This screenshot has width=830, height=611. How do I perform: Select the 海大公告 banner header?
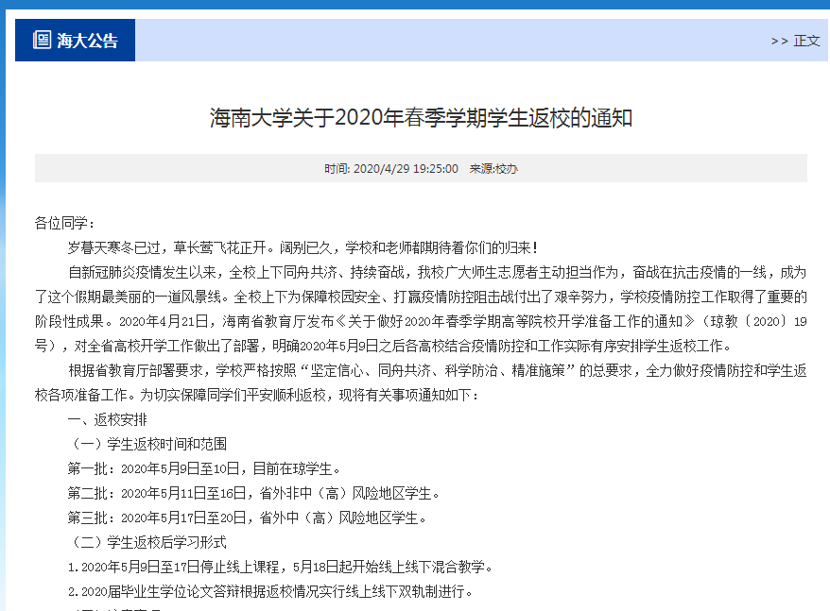[x=75, y=40]
